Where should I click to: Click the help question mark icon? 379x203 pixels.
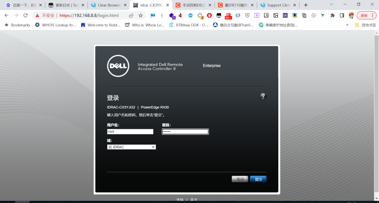[x=263, y=96]
